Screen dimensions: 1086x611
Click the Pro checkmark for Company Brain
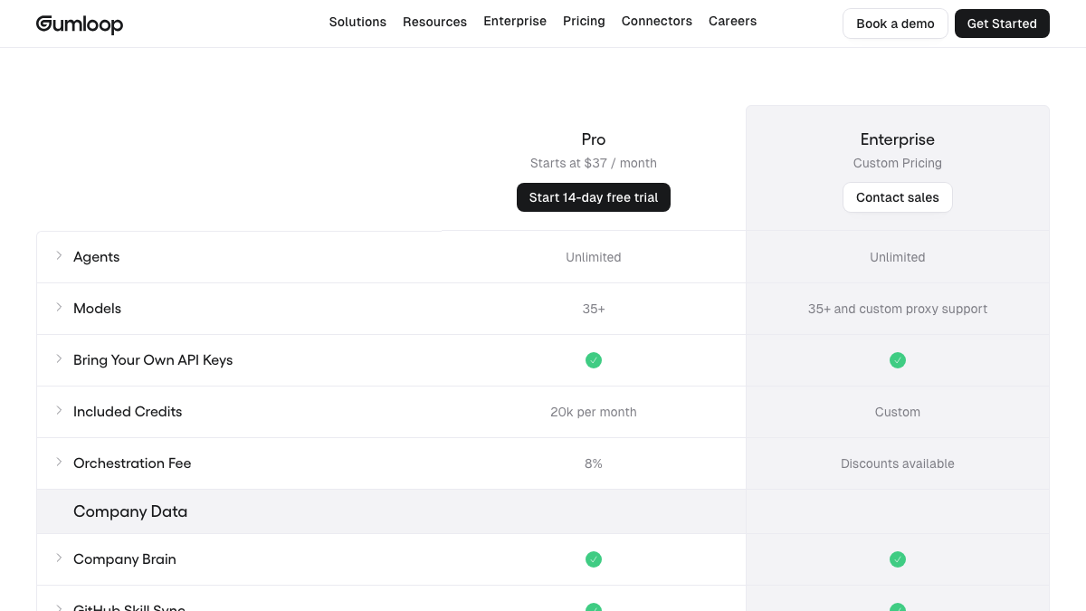594,559
